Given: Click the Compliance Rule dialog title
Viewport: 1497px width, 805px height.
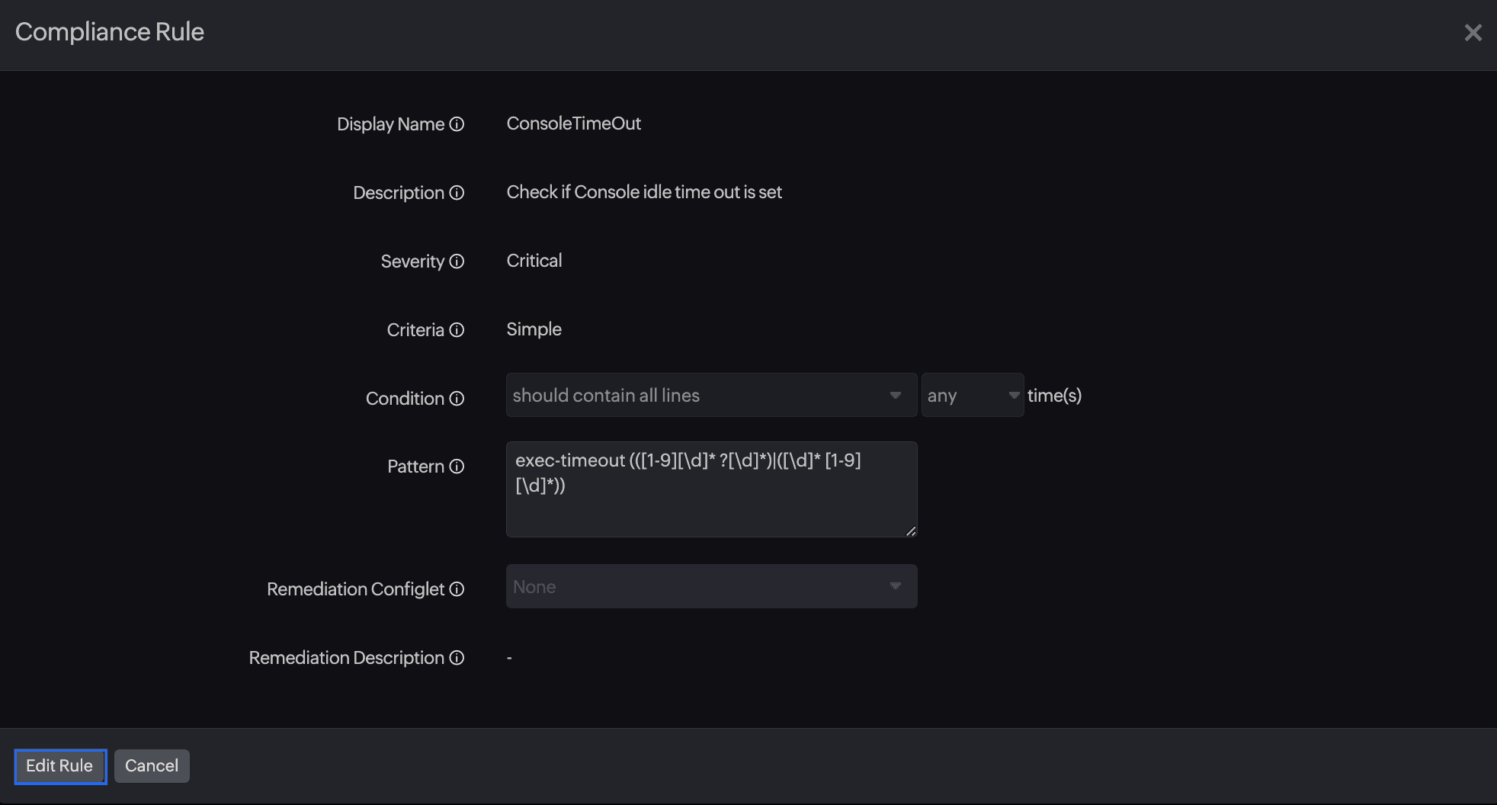Looking at the screenshot, I should (109, 32).
